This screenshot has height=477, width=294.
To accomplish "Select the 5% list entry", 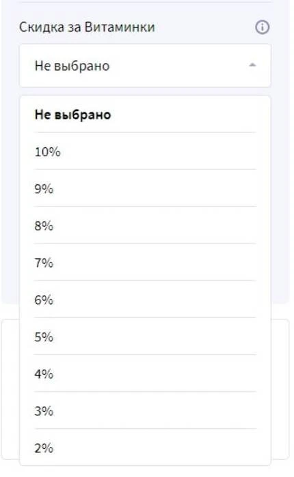I will 145,337.
